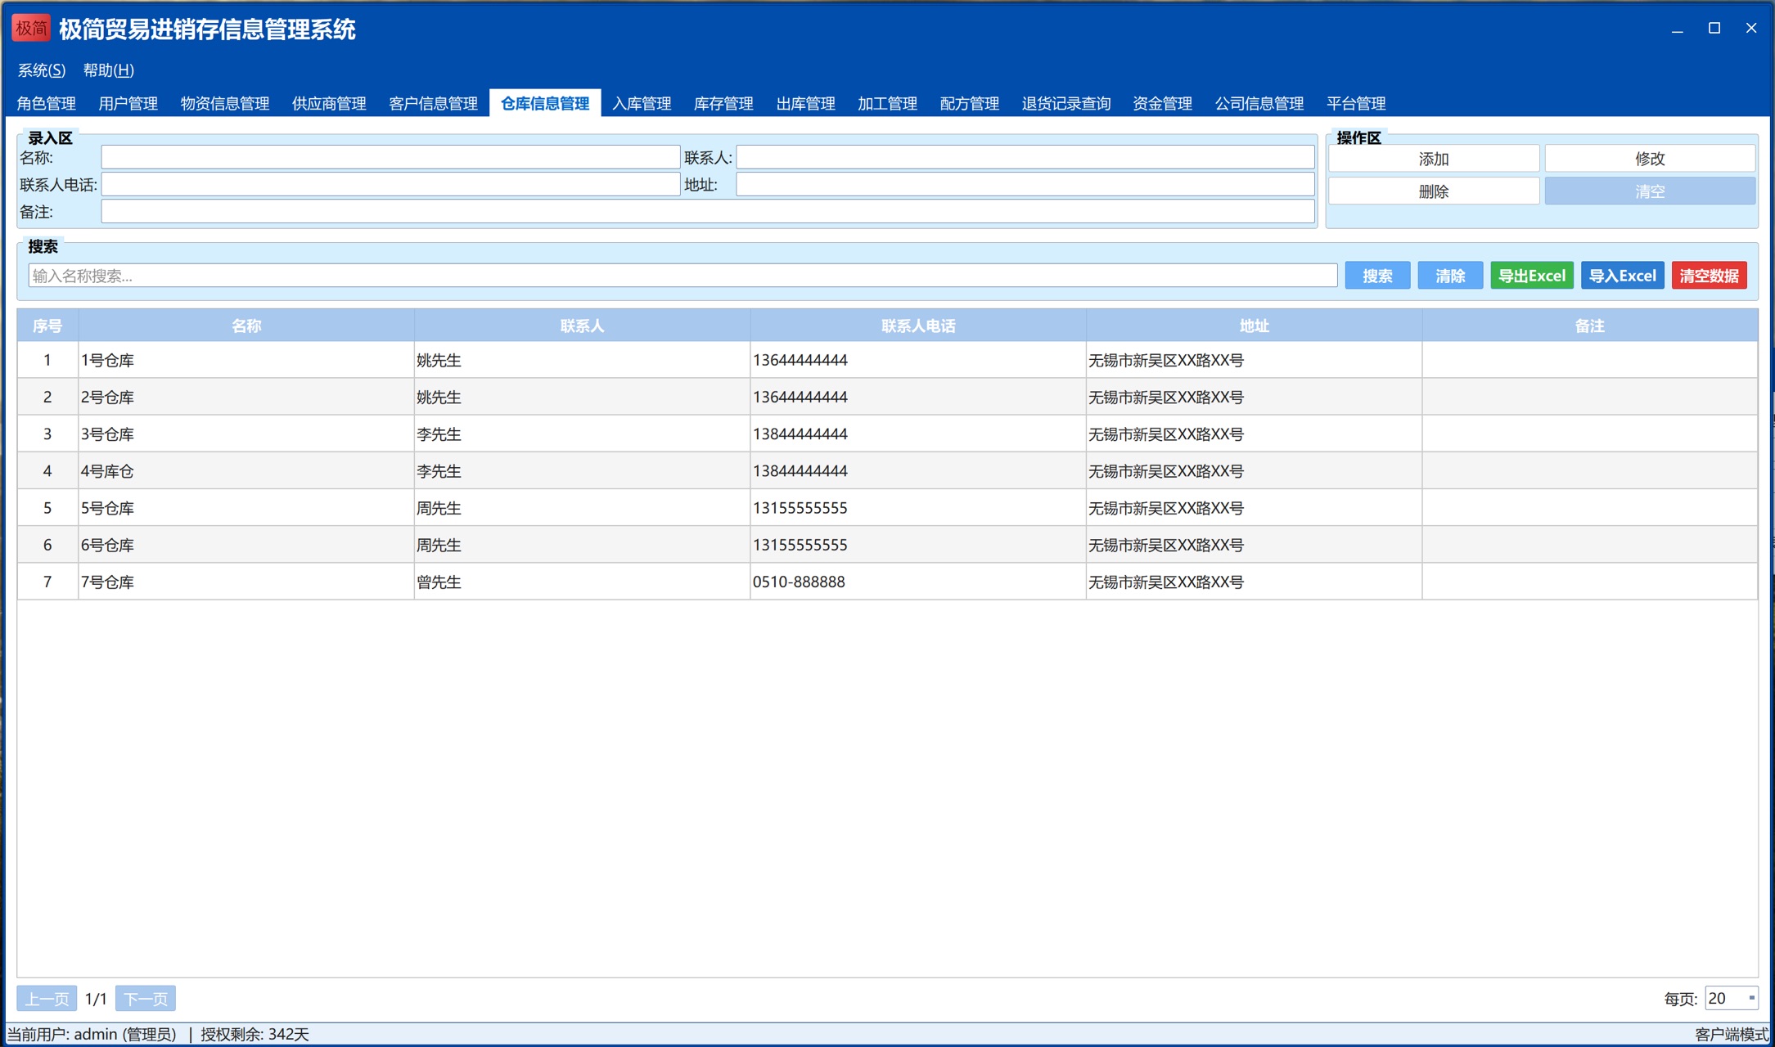Click the 上一页 button
The height and width of the screenshot is (1047, 1775).
click(47, 999)
